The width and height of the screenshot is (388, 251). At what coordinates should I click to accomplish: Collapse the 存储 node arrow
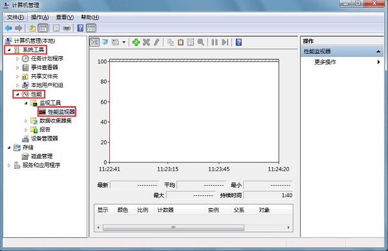point(9,147)
